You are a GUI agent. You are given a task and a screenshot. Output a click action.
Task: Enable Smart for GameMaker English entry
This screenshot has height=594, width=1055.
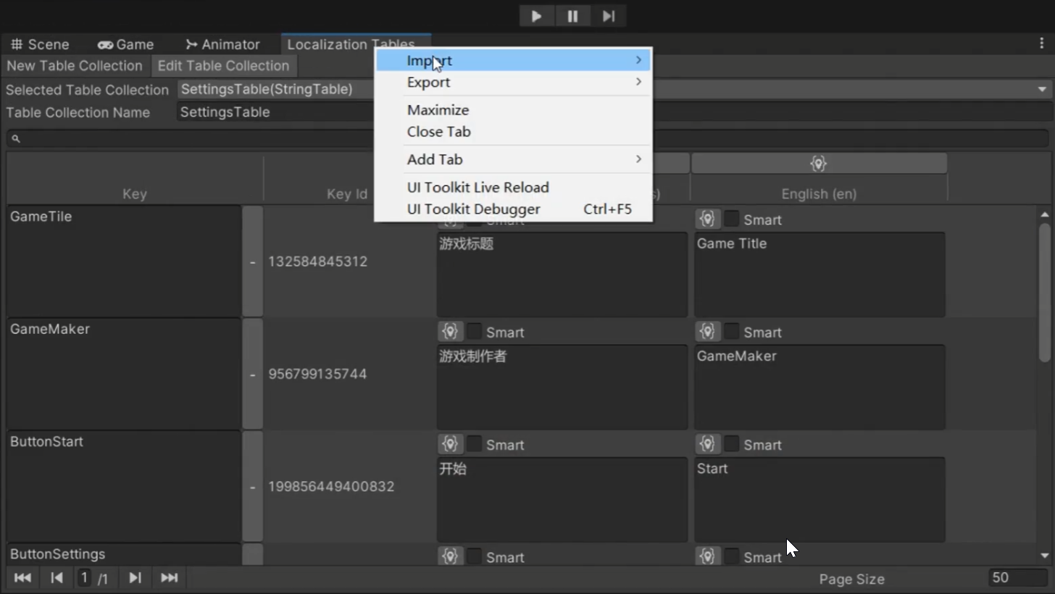tap(732, 331)
